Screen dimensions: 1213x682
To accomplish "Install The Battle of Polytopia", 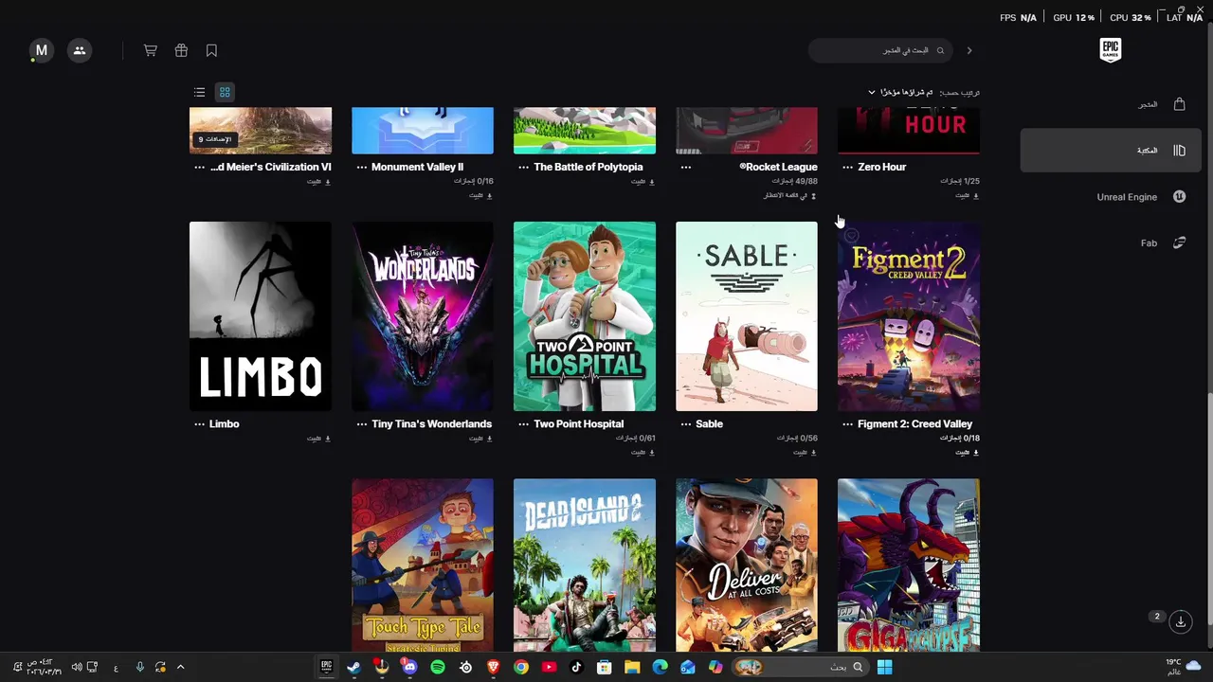I will pyautogui.click(x=643, y=181).
